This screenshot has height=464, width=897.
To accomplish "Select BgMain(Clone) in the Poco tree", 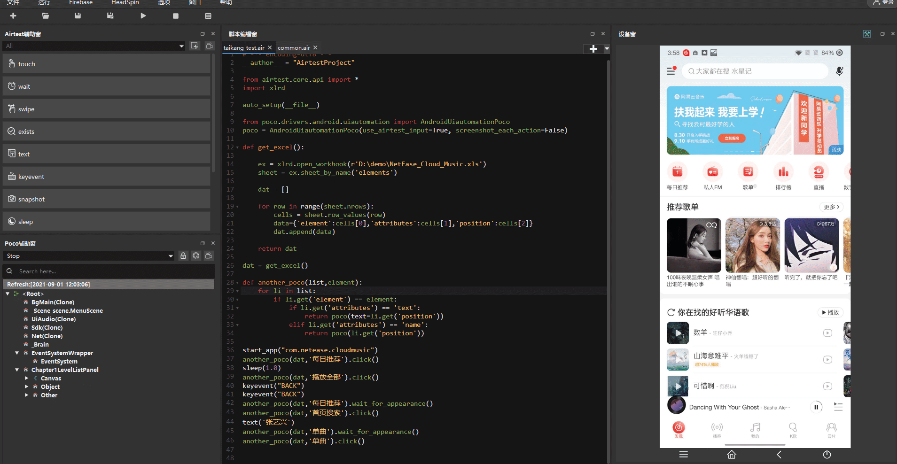I will point(53,302).
